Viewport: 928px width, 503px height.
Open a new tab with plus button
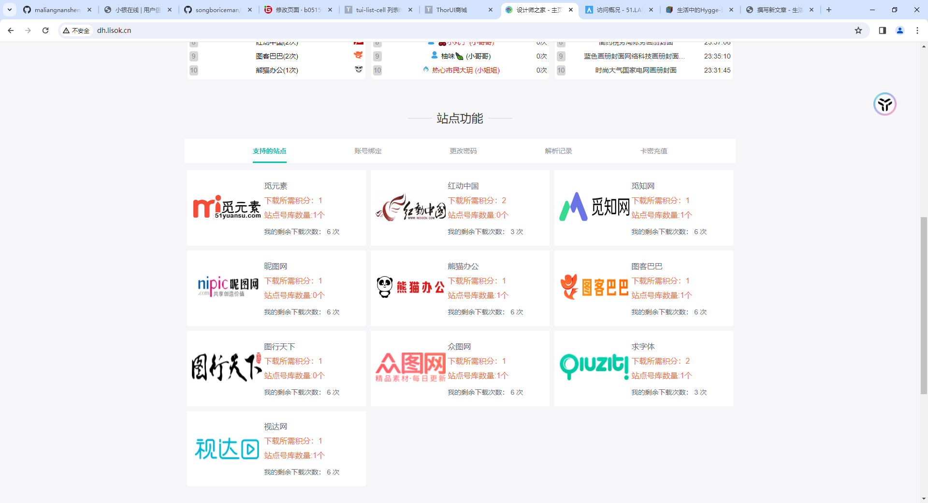pyautogui.click(x=829, y=10)
